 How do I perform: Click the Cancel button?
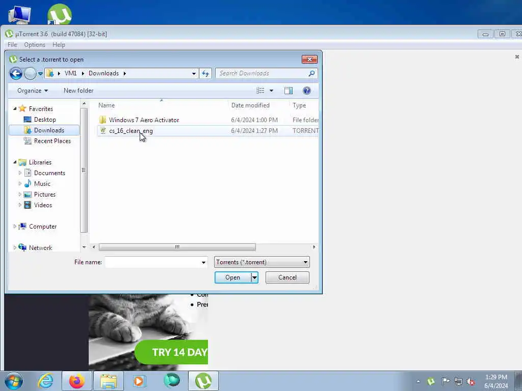pyautogui.click(x=288, y=277)
